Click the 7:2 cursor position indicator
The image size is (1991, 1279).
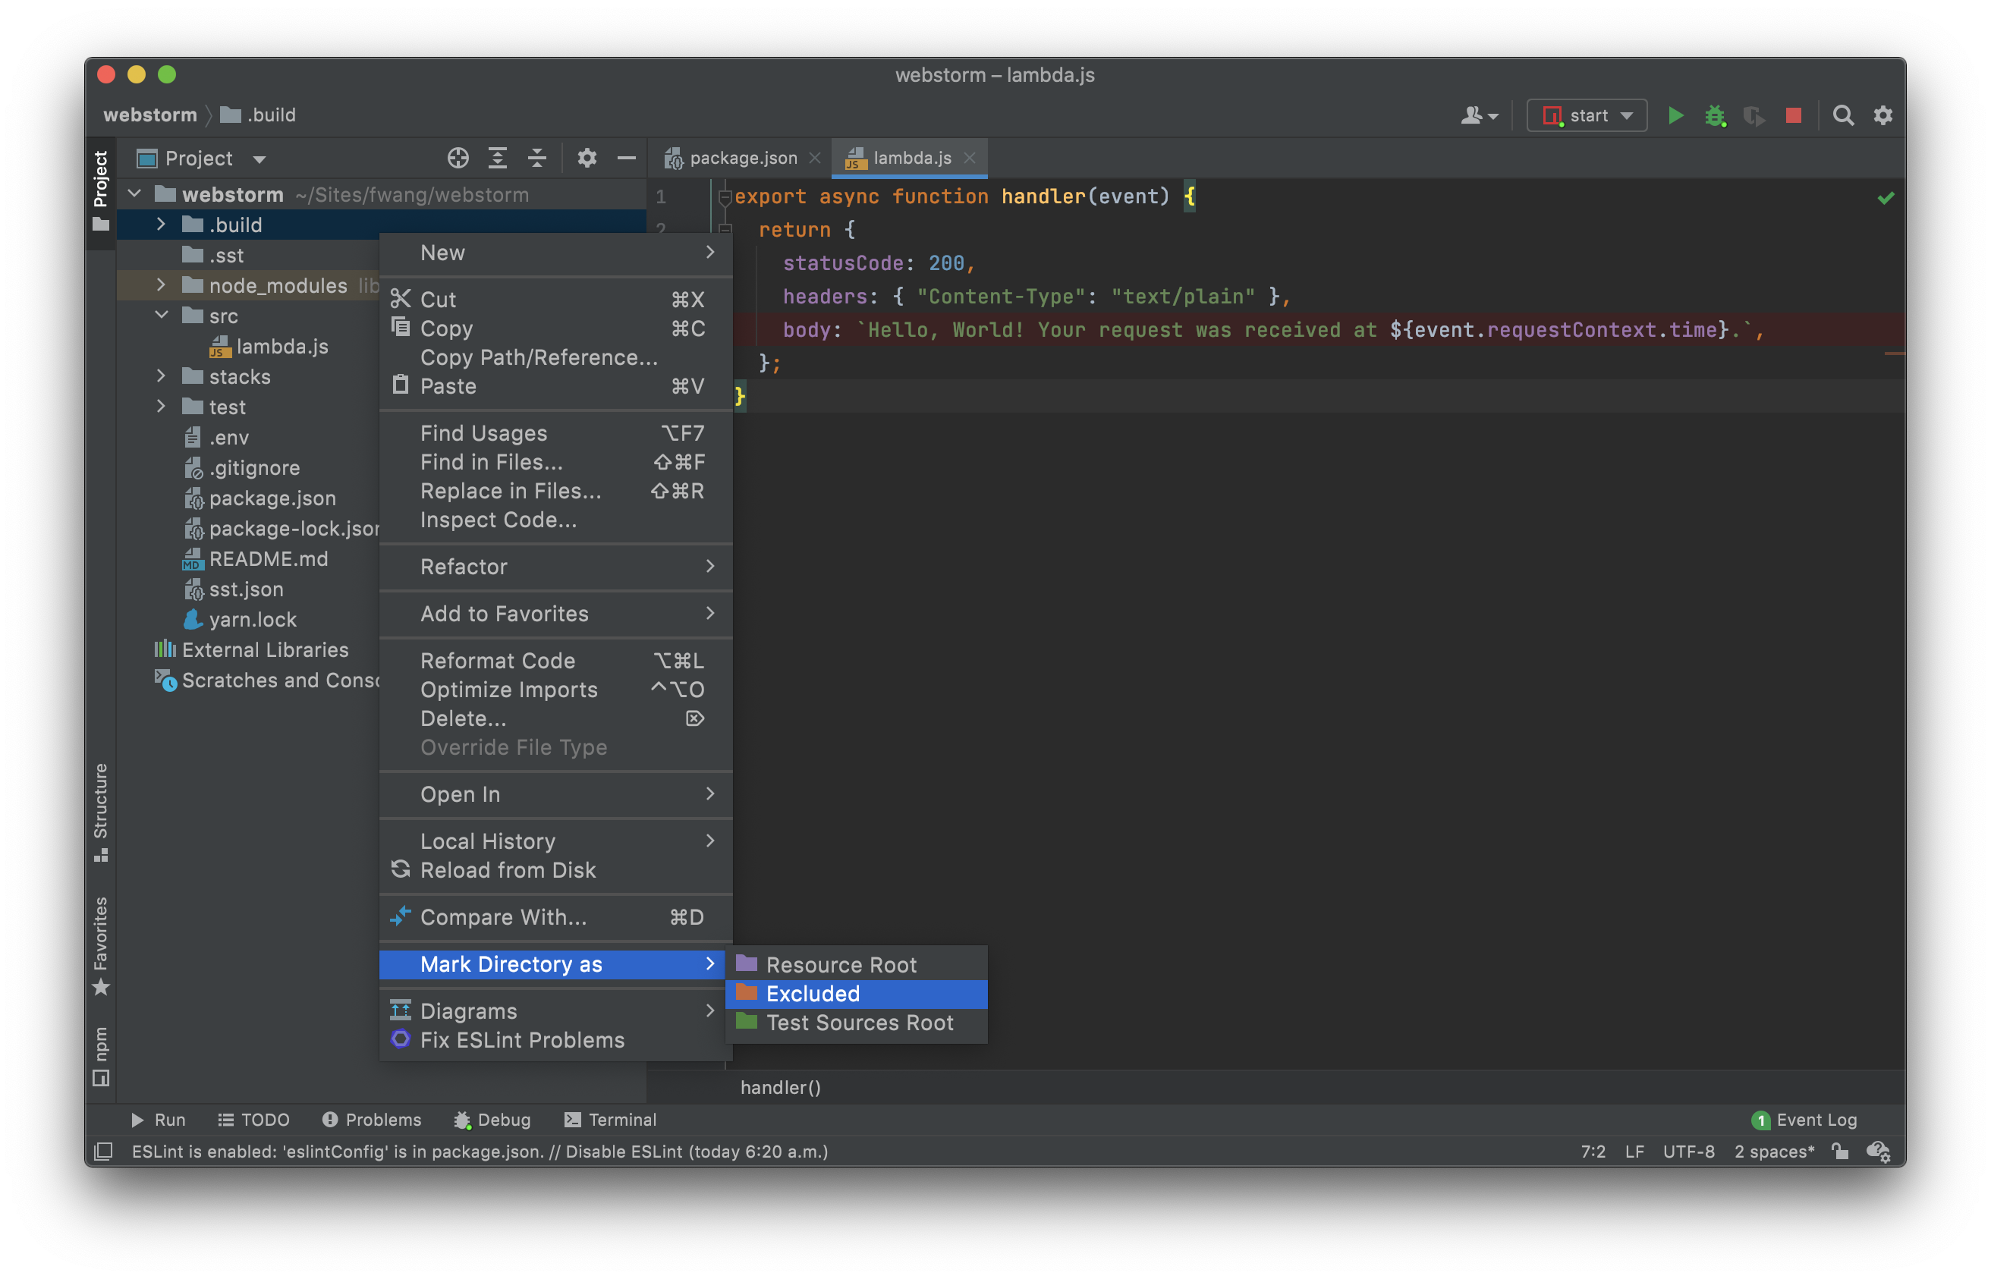click(1593, 1151)
